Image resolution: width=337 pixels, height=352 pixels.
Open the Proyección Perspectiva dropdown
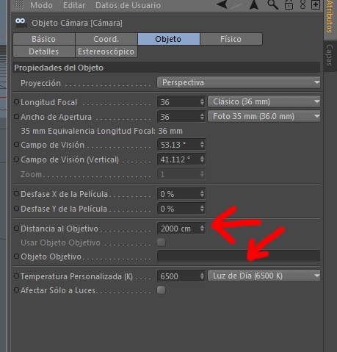point(239,82)
